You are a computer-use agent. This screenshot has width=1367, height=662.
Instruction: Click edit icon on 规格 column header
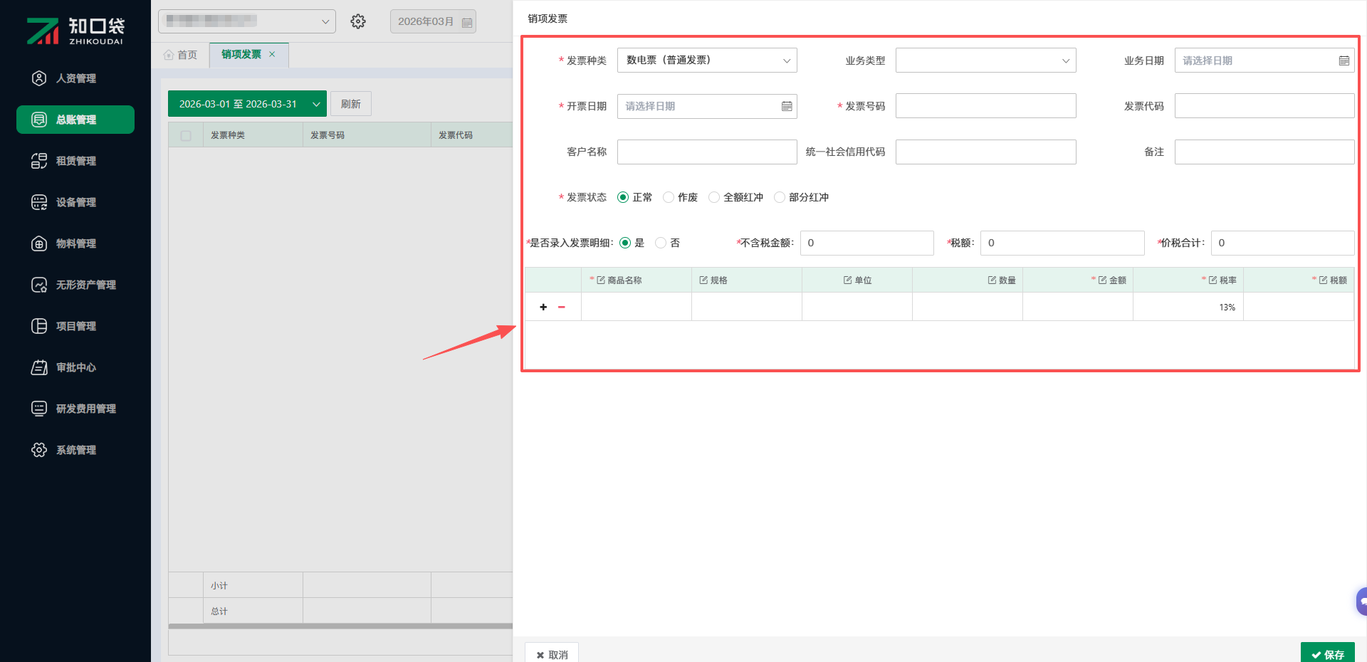pos(703,280)
